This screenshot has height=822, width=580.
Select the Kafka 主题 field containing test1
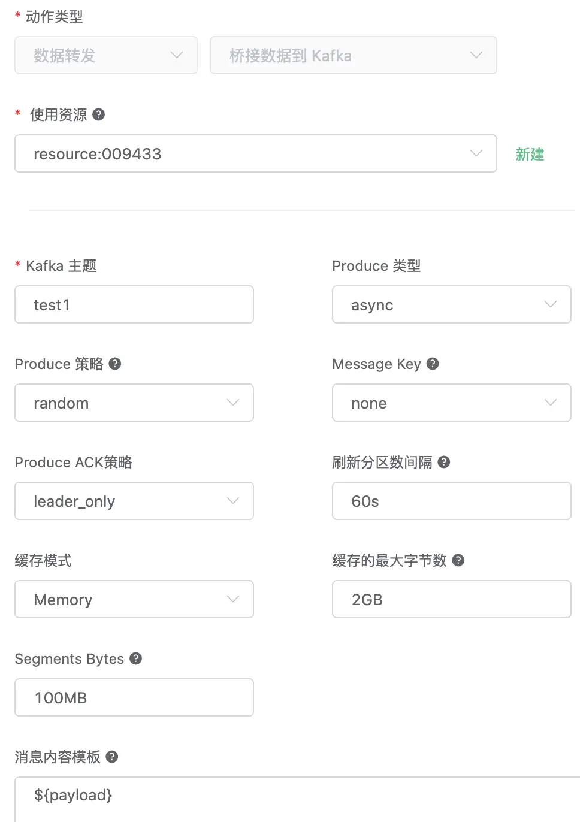pos(134,304)
